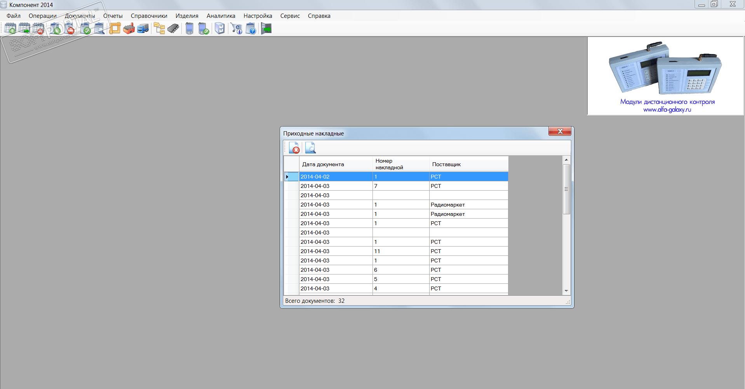Click the calendar icon with green plus

pos(10,29)
